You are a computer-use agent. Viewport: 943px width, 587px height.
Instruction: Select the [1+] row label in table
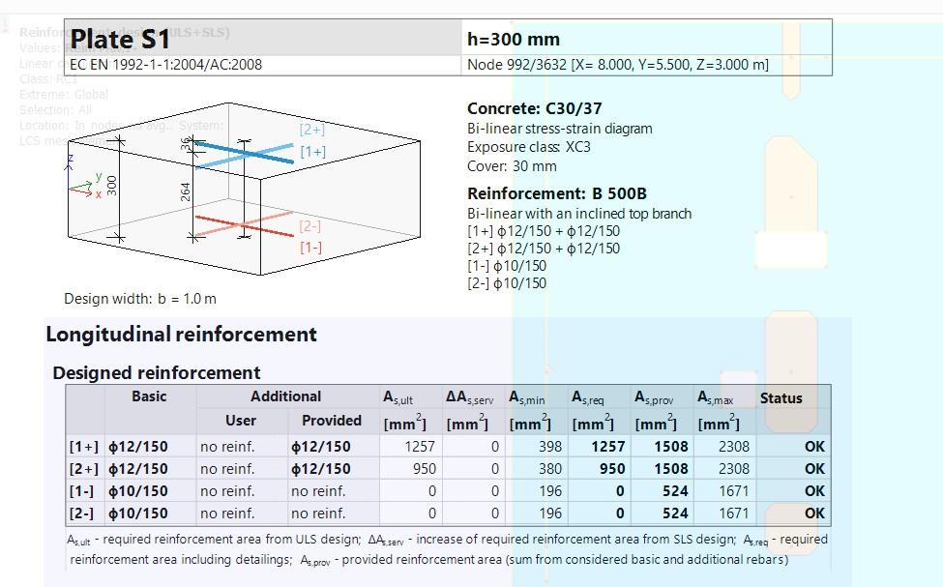[84, 447]
